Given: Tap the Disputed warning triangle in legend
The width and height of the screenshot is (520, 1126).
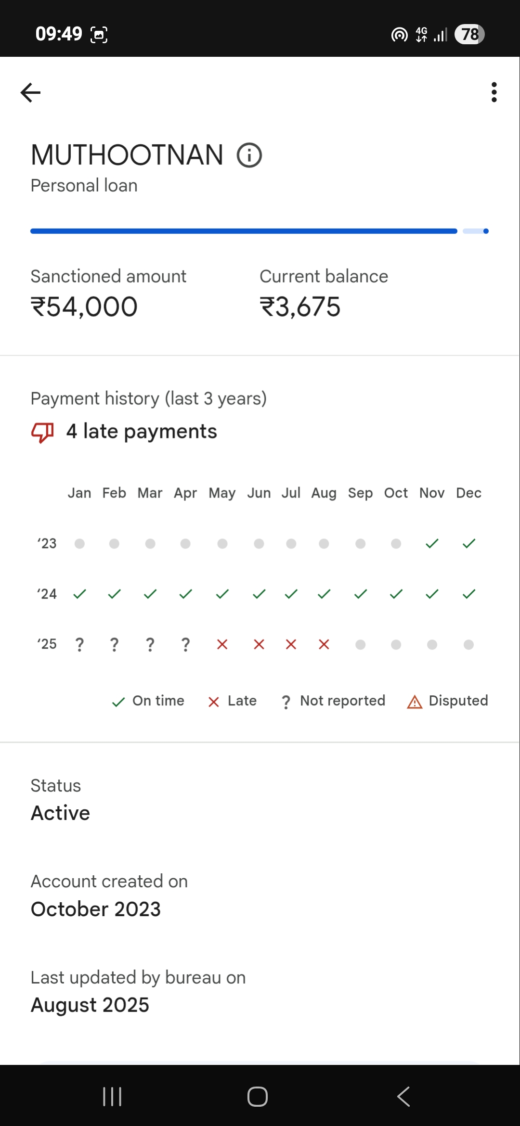Looking at the screenshot, I should point(415,702).
